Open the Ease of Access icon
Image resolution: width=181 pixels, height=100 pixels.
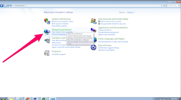93,48
